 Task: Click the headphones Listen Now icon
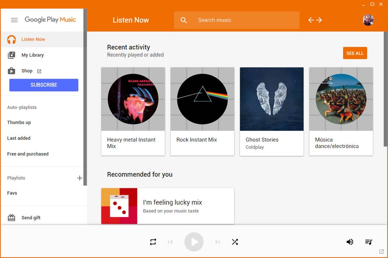point(11,39)
